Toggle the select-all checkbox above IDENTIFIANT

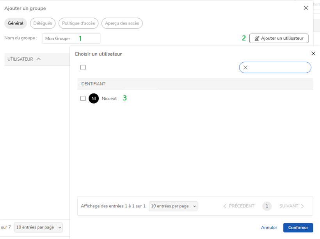(83, 68)
